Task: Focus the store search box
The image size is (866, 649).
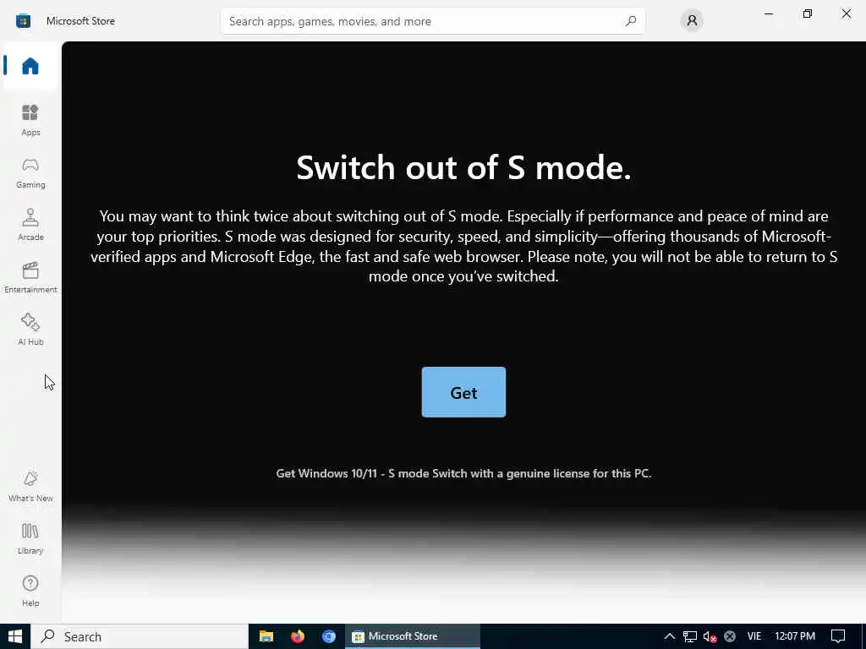Action: tap(432, 21)
